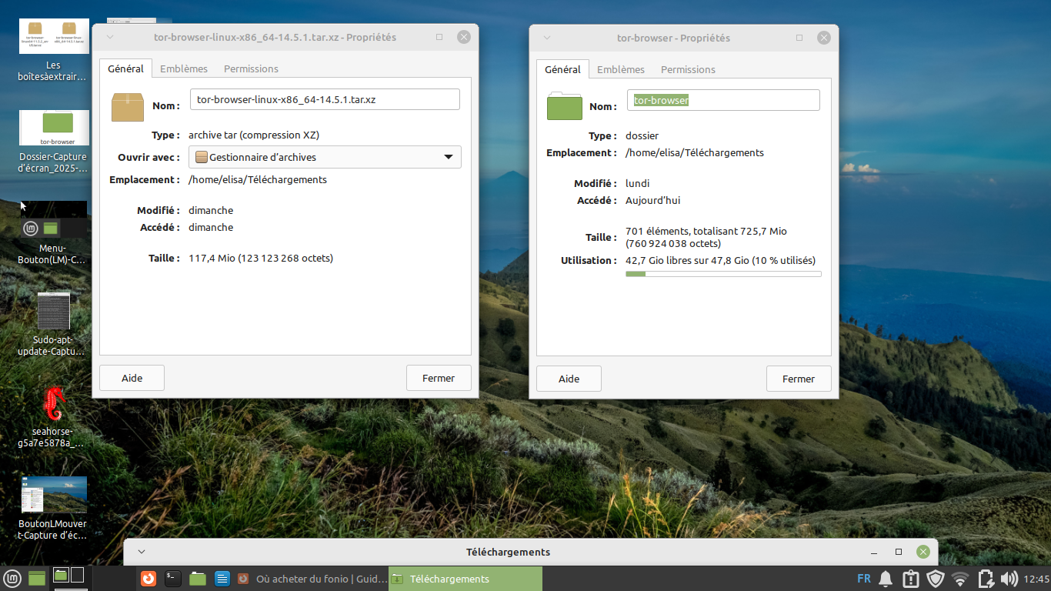Open the window menu chevron of the tor-browser properties

[546, 38]
